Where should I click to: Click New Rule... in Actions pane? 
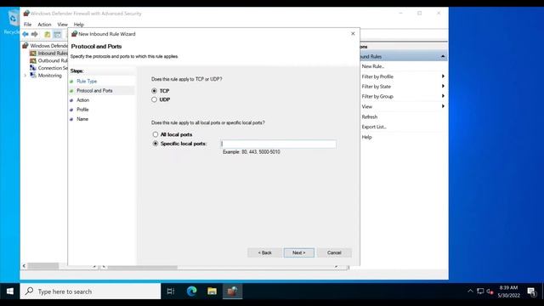point(372,66)
